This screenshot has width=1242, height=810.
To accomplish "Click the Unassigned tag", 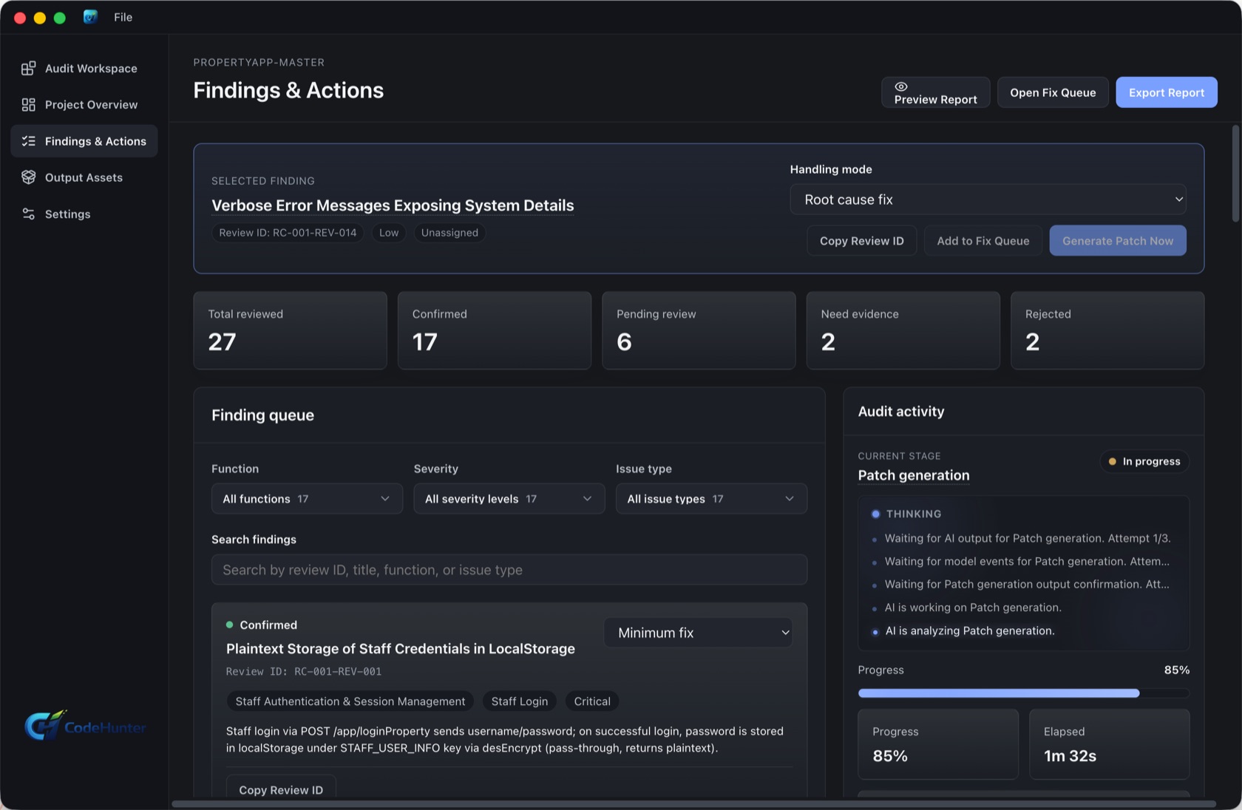I will (x=449, y=233).
